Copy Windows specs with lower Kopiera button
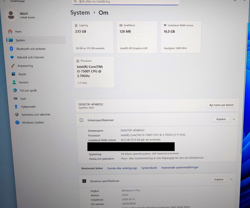This screenshot has height=208, width=250. 218,179
